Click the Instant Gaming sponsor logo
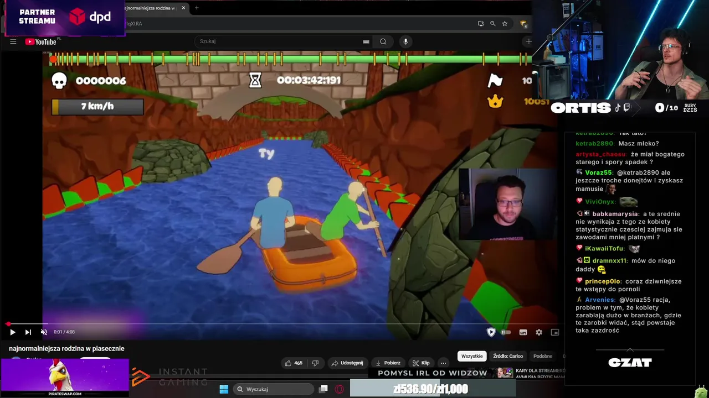This screenshot has height=398, width=709. click(169, 378)
